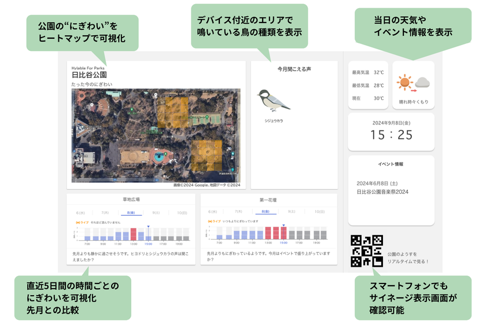
Task: Click the upper orange heatmap area on the map
Action: coord(172,113)
